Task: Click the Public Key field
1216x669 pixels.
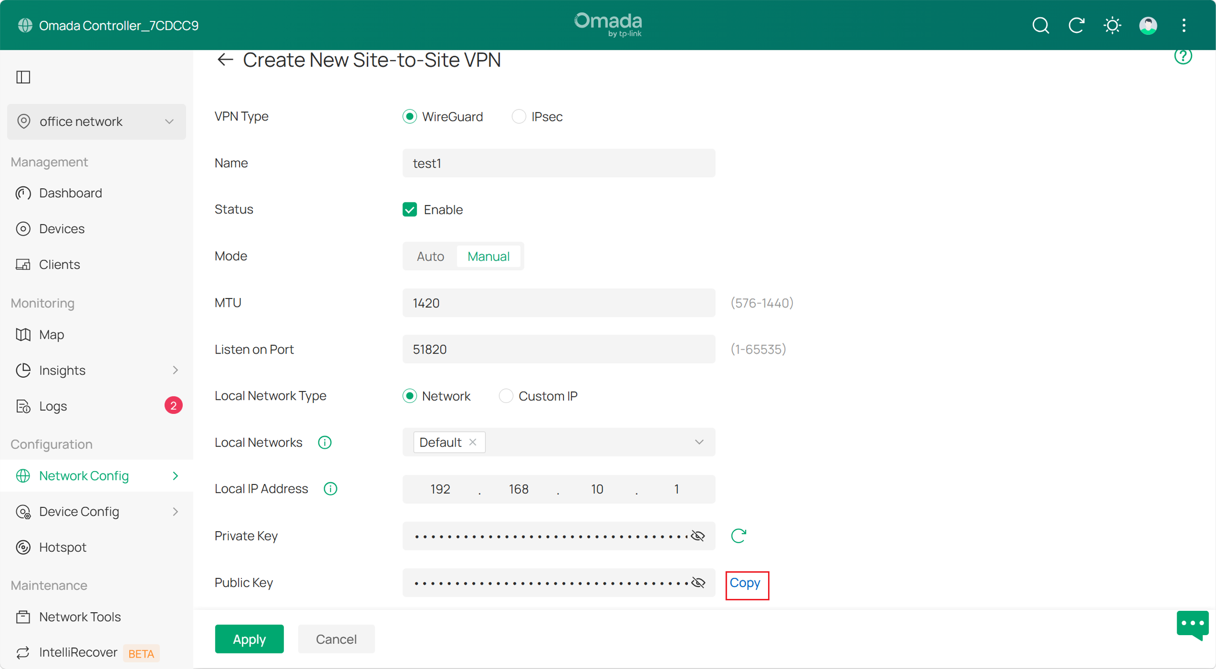Action: [x=559, y=582]
